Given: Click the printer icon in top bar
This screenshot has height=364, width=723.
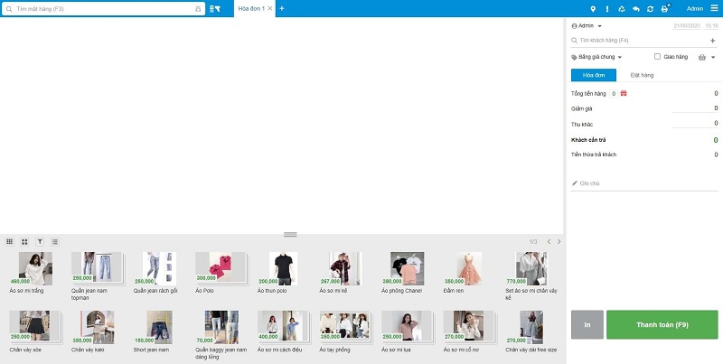Looking at the screenshot, I should [x=665, y=8].
